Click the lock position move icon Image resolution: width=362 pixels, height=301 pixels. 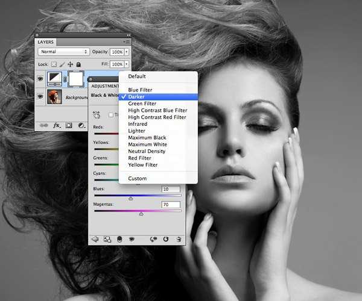coord(70,64)
